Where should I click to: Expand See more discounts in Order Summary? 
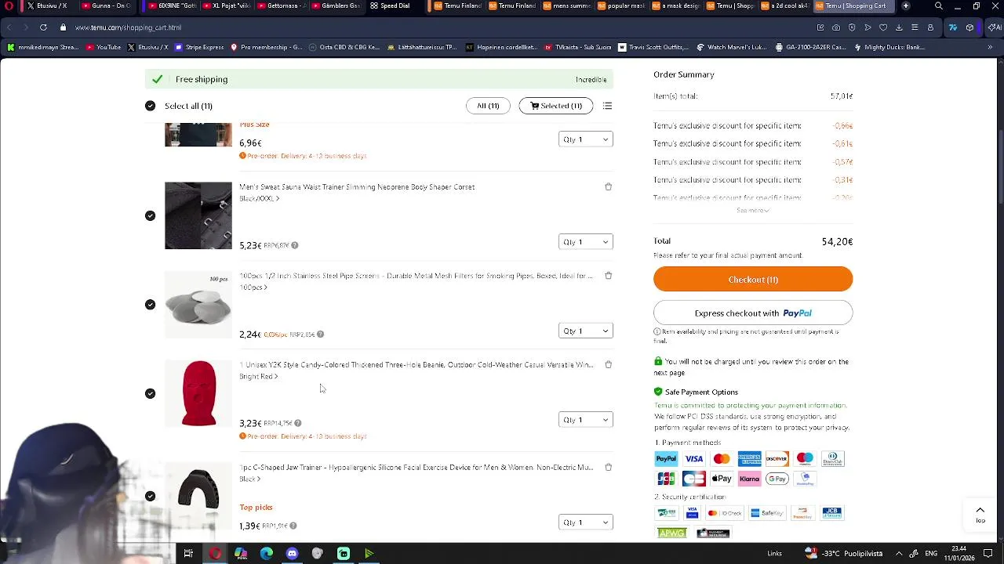point(752,210)
